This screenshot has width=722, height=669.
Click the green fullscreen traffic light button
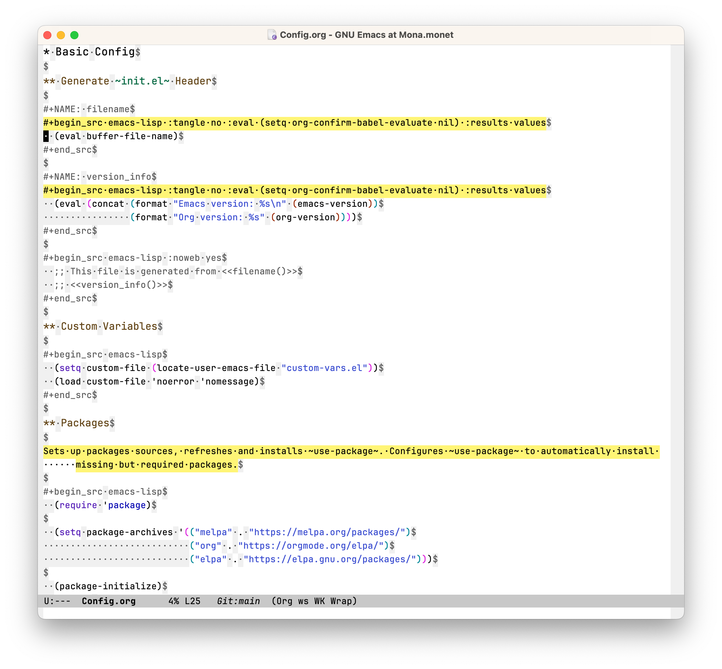[74, 35]
